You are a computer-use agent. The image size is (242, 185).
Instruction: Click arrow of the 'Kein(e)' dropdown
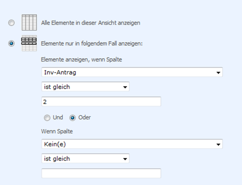(x=218, y=145)
